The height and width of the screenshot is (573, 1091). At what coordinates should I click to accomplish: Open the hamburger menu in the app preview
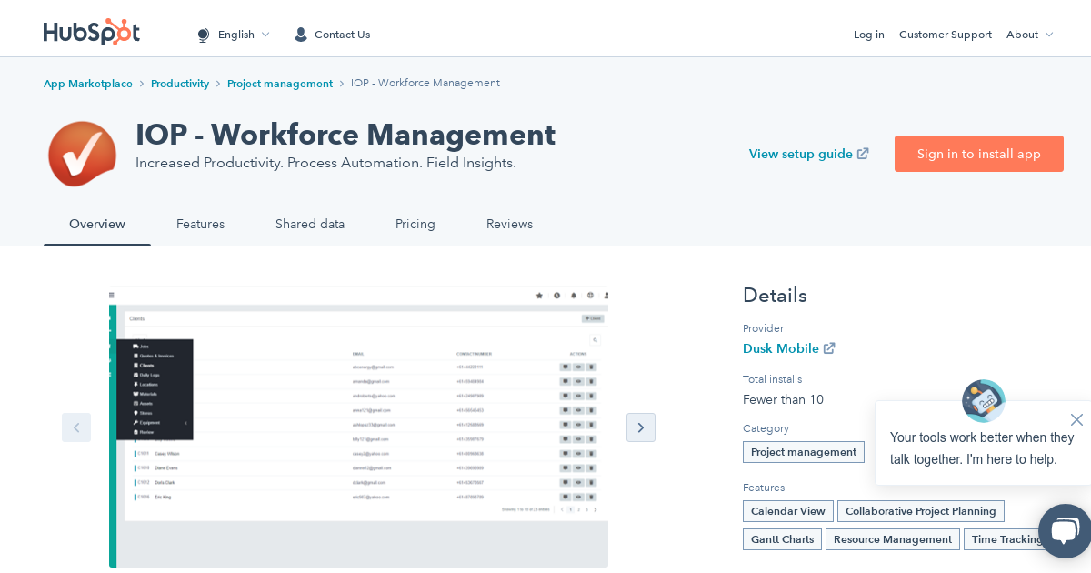click(111, 295)
